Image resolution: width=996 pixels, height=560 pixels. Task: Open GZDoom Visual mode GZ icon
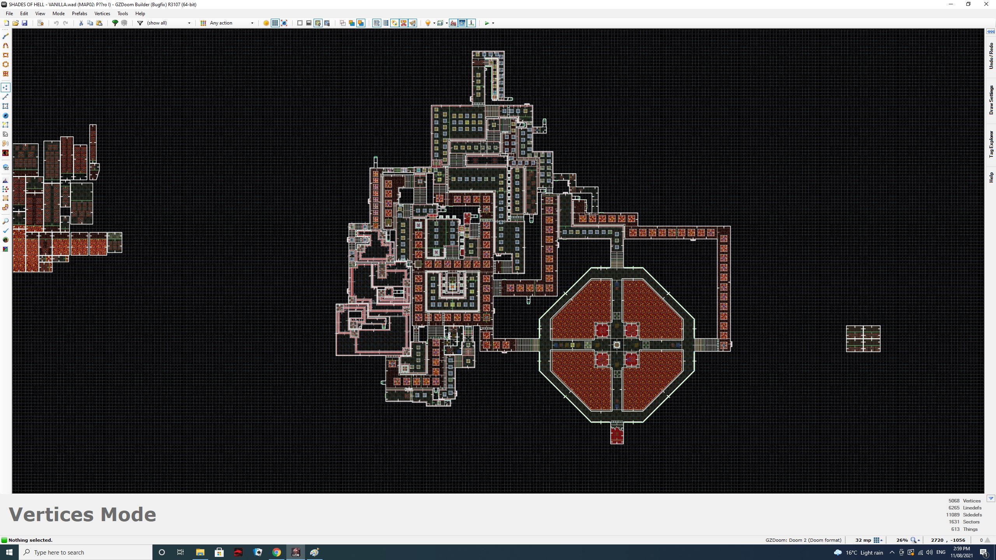click(5, 167)
